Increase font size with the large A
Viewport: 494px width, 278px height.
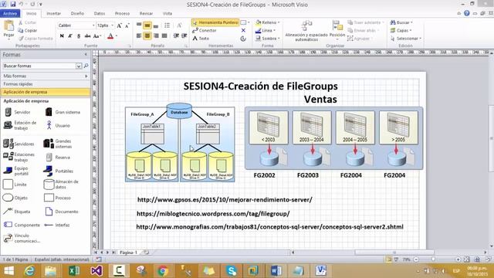[119, 25]
